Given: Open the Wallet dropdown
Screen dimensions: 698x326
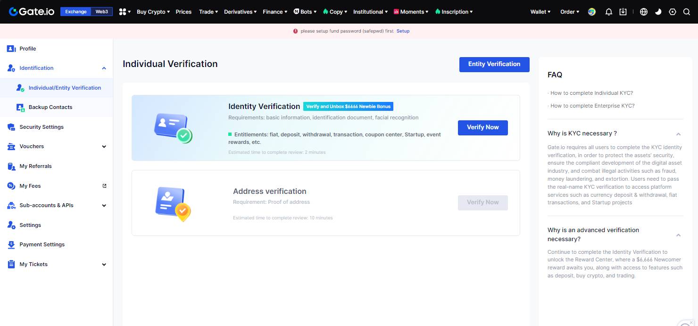Looking at the screenshot, I should 540,12.
